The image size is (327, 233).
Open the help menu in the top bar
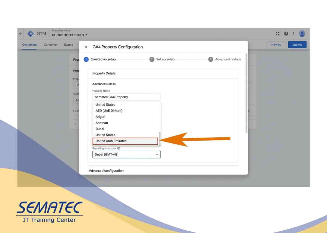[286, 34]
